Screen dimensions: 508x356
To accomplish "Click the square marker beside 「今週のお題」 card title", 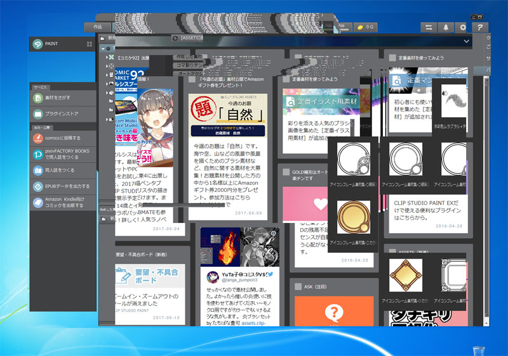I will coord(192,79).
